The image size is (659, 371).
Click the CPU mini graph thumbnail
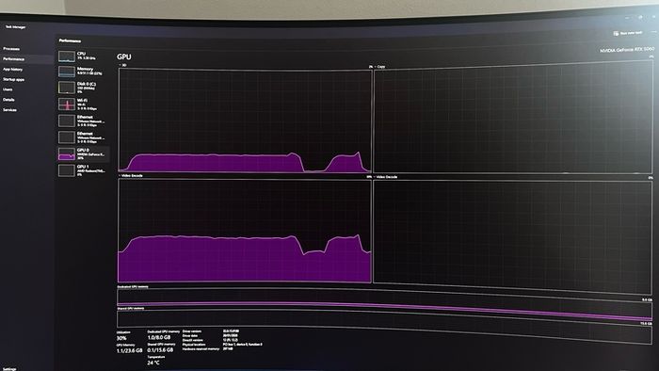pos(67,56)
